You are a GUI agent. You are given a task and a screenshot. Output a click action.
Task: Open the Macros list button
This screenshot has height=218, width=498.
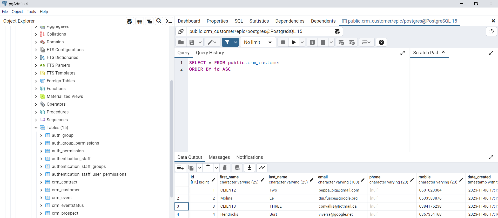pyautogui.click(x=367, y=42)
